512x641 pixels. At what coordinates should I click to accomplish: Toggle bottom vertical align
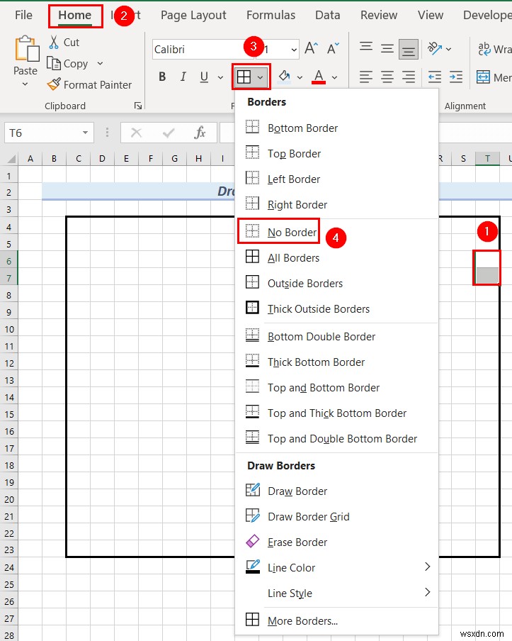tap(409, 49)
